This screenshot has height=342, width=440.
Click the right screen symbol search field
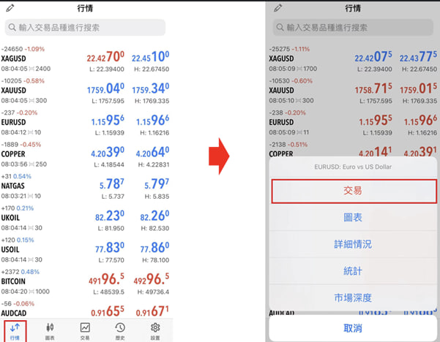click(x=353, y=28)
